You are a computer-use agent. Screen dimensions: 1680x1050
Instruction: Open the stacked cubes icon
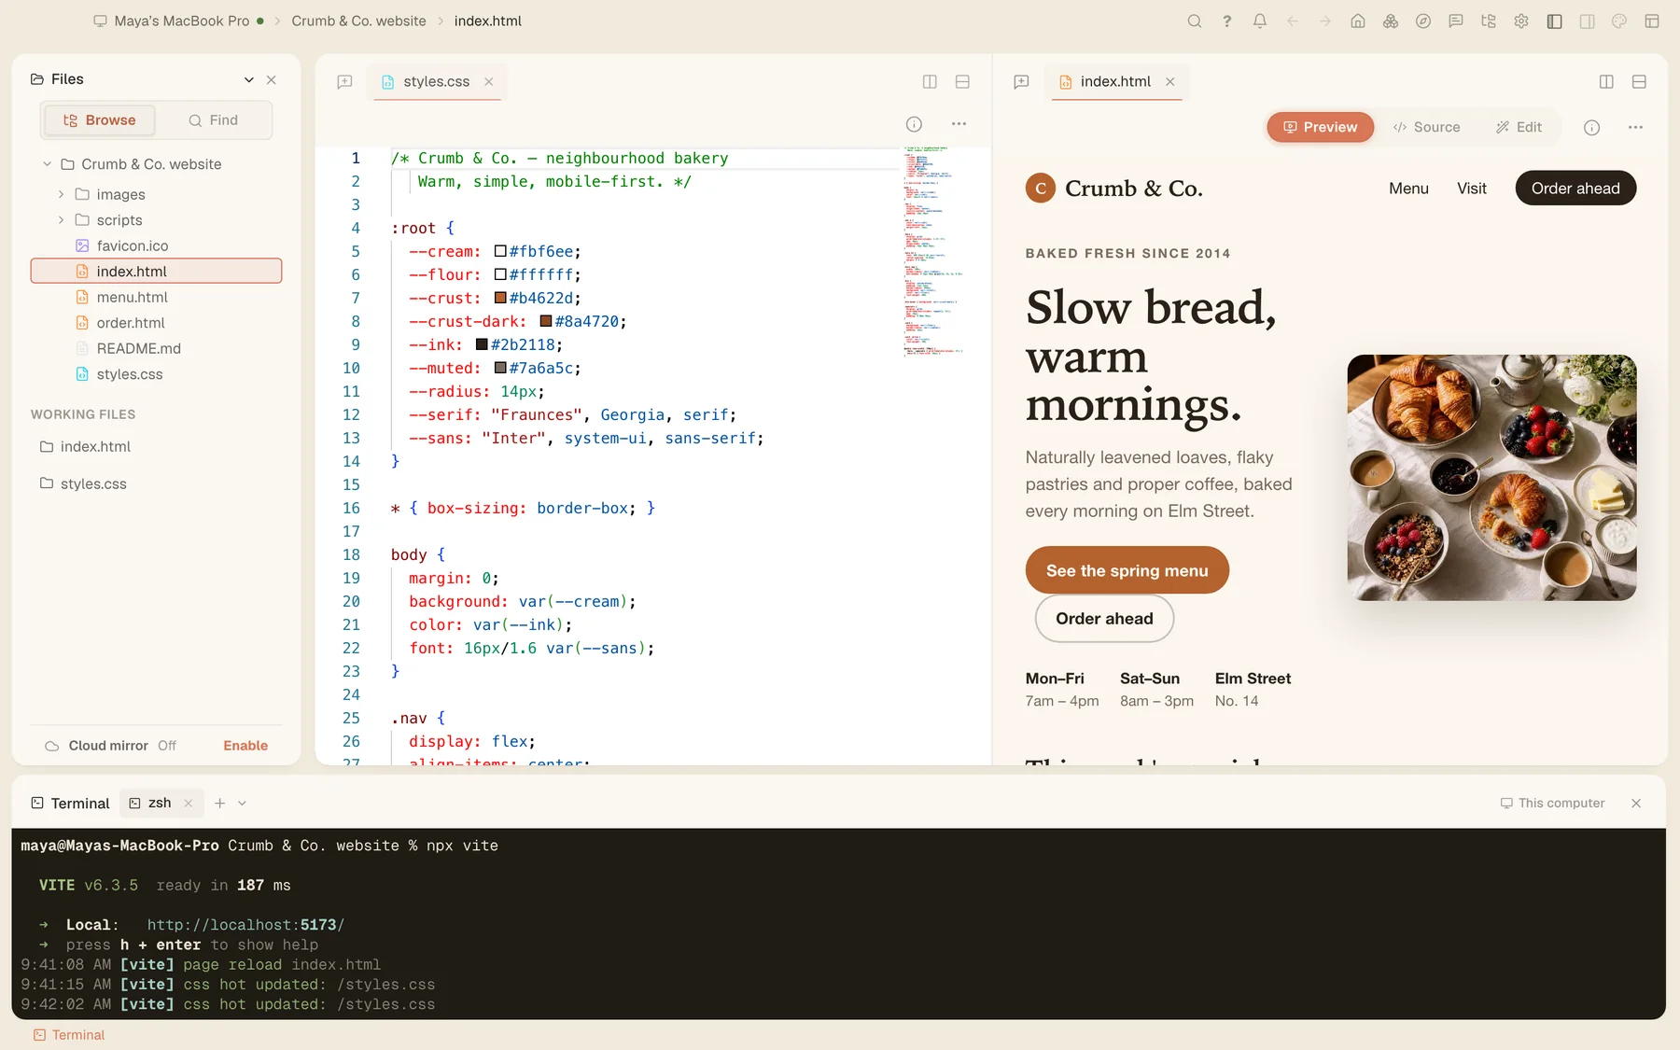(1390, 21)
